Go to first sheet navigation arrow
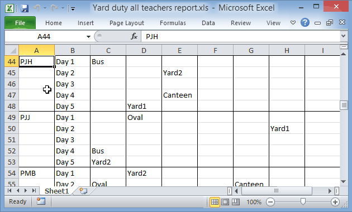352x212 pixels. click(9, 191)
